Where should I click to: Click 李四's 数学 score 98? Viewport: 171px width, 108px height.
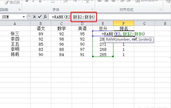(62, 39)
